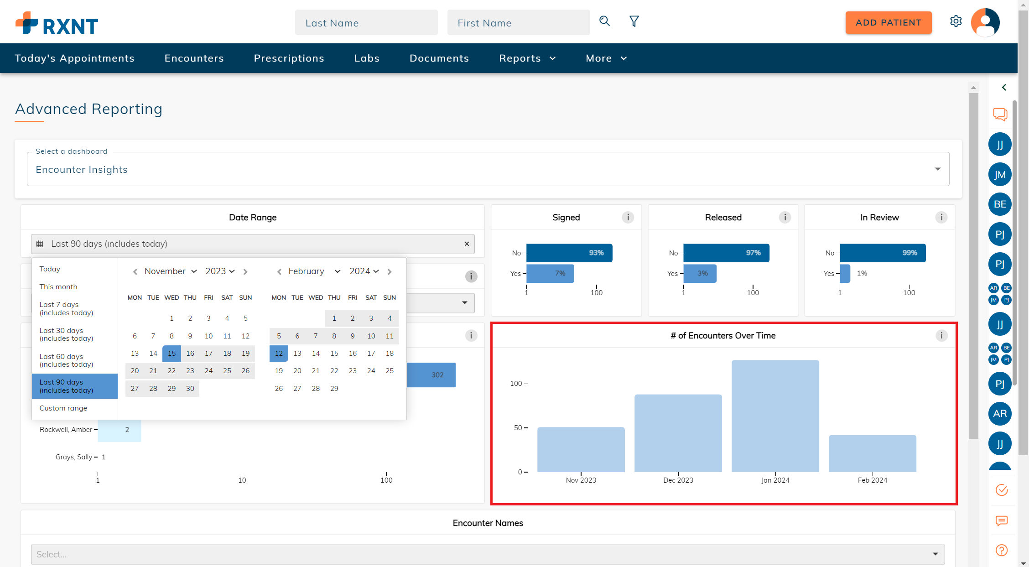
Task: Show info for the Released chart
Action: pos(785,217)
